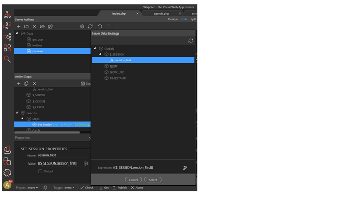Open the puzzle-piece extensions icon in sidebar
This screenshot has height=197, width=351.
point(7,161)
